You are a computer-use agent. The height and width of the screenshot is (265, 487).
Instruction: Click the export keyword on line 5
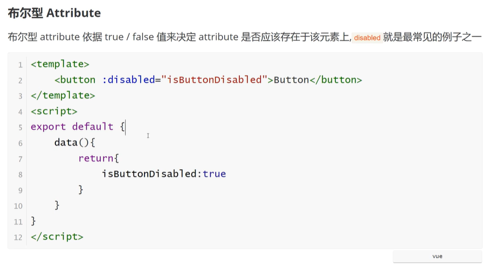click(48, 127)
